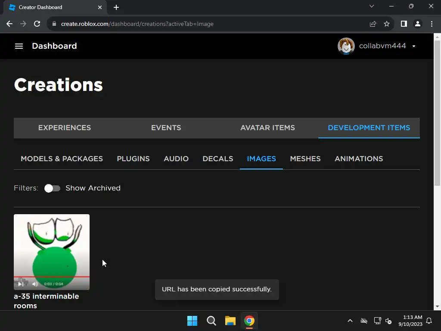Click the 'a-35 interminable rooms' title
The image size is (441, 331).
click(x=47, y=301)
